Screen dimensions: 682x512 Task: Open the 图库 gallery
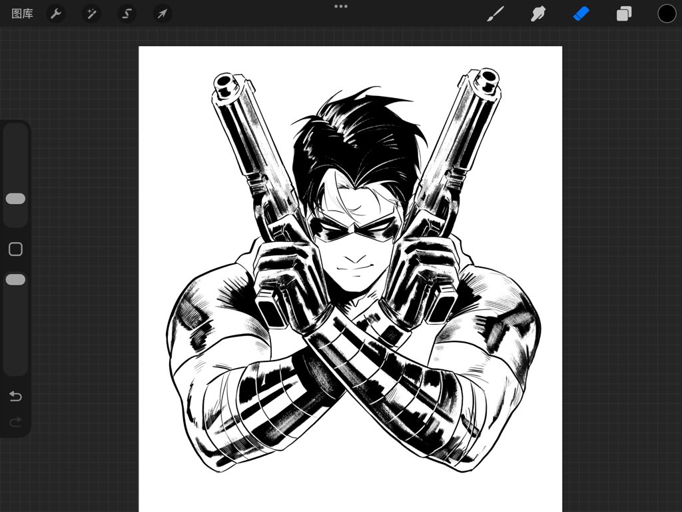point(22,14)
